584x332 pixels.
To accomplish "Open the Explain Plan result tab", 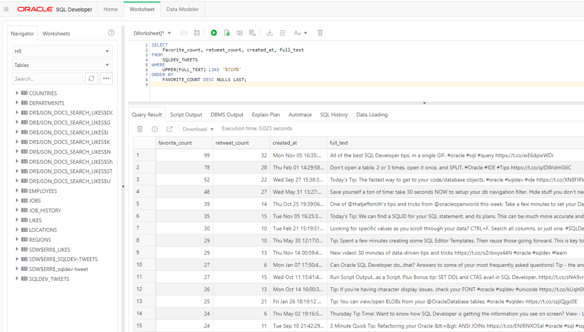I will click(x=266, y=114).
